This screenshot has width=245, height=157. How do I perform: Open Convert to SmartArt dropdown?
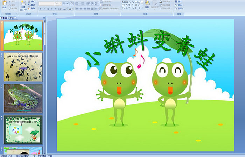tap(110, 8)
